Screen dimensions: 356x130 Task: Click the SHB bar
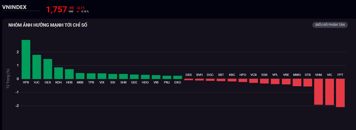124,76
